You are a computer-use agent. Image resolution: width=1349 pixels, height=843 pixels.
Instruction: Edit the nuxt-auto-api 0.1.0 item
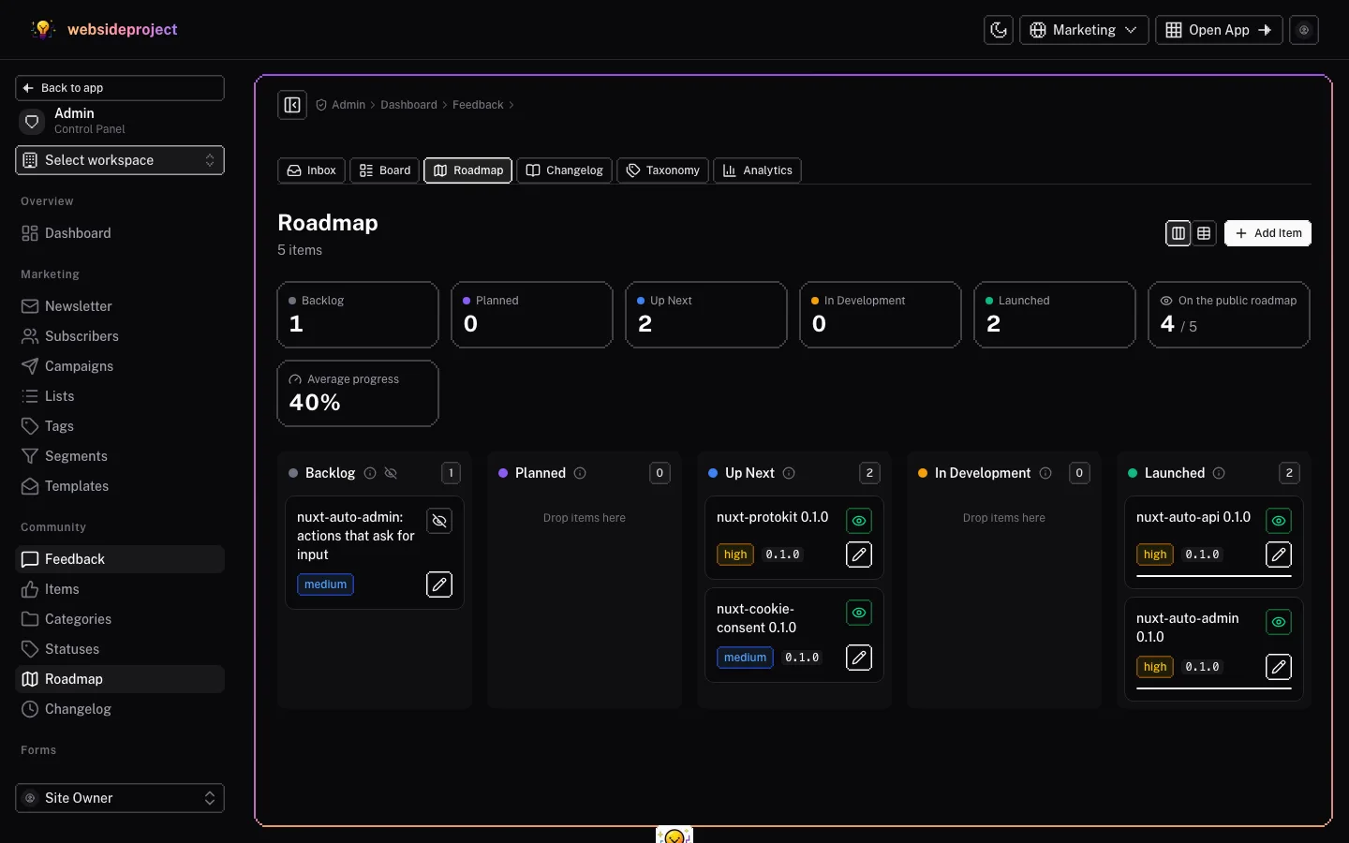(x=1279, y=555)
